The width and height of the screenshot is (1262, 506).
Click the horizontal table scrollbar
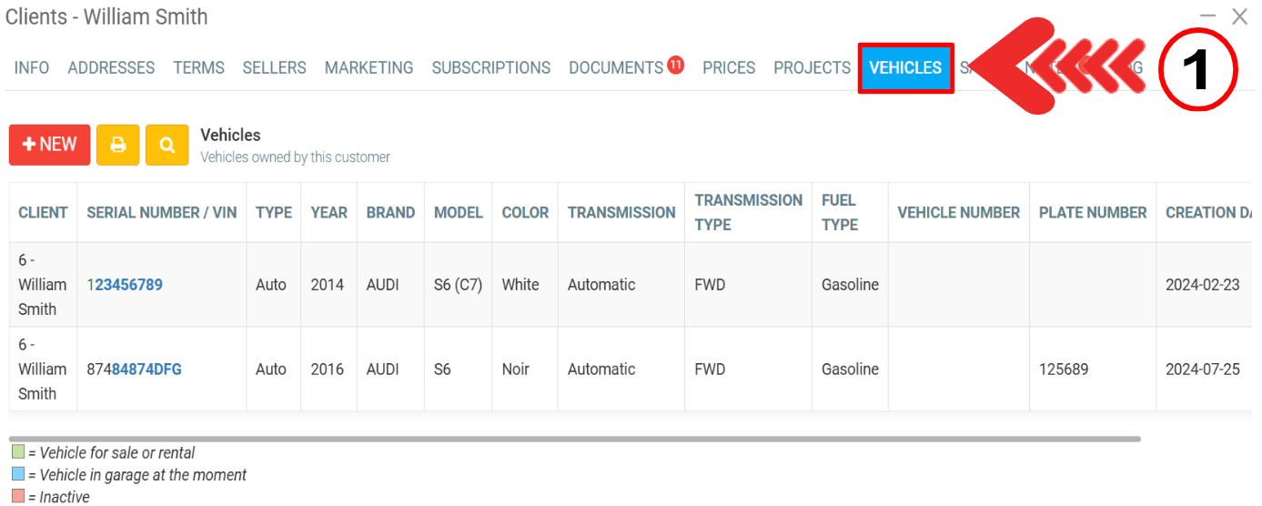point(573,439)
